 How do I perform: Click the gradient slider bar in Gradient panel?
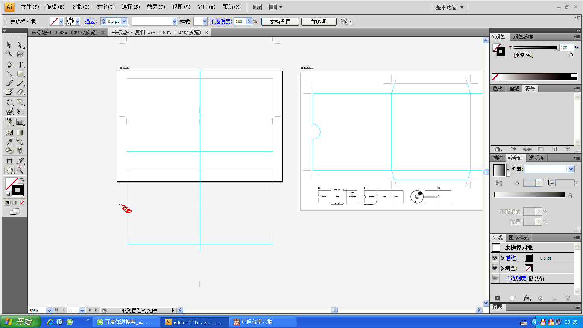point(529,195)
